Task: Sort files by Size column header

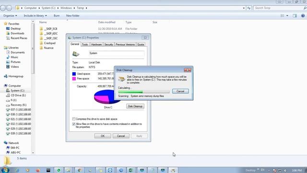Action: coord(154,22)
